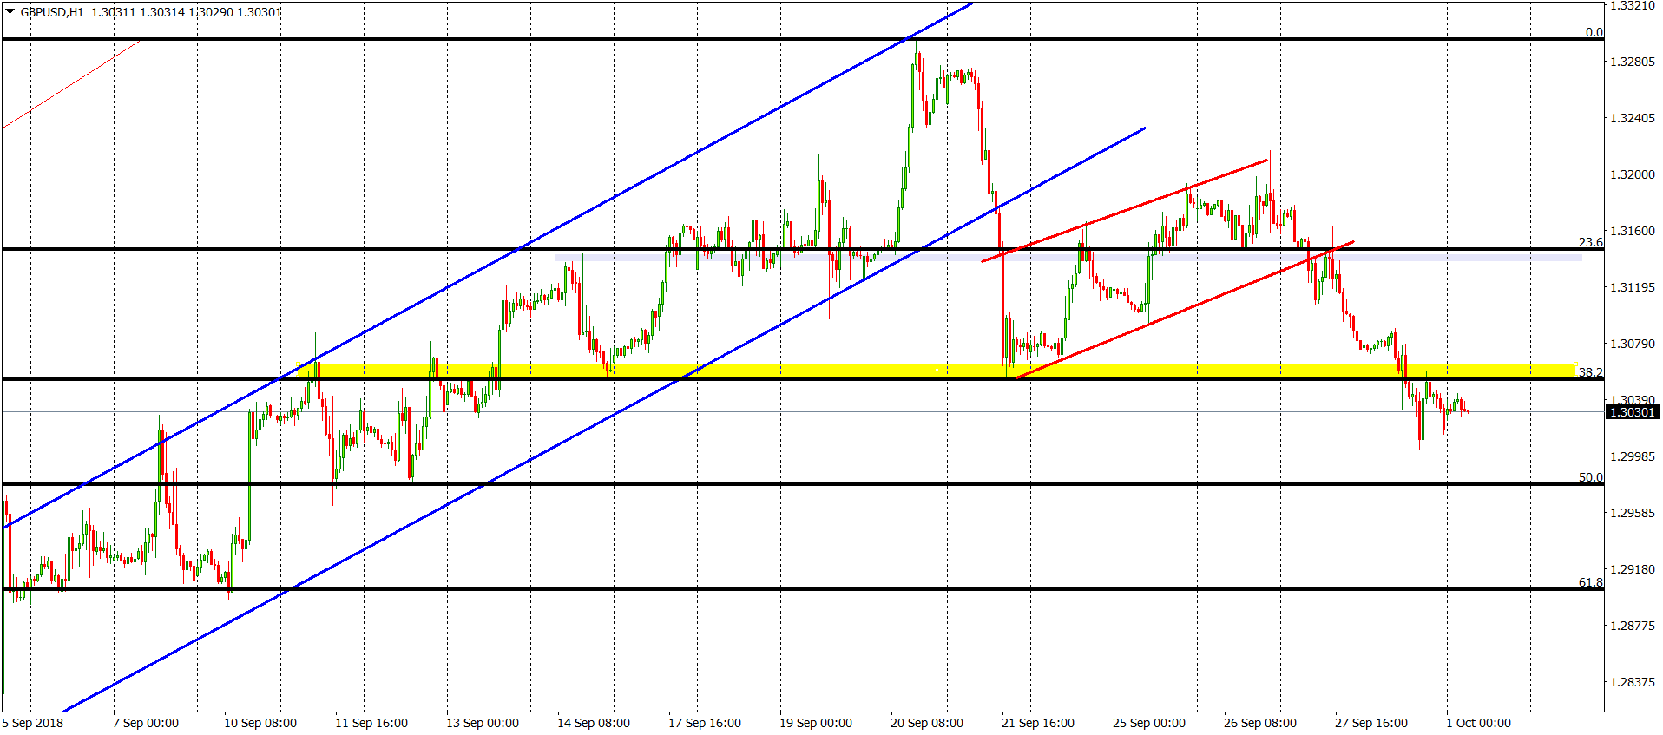Click the 11 Sep 16:00 time label
Screen dimensions: 1663x735
pyautogui.click(x=371, y=723)
